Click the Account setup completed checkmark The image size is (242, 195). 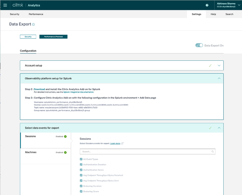pos(210,66)
